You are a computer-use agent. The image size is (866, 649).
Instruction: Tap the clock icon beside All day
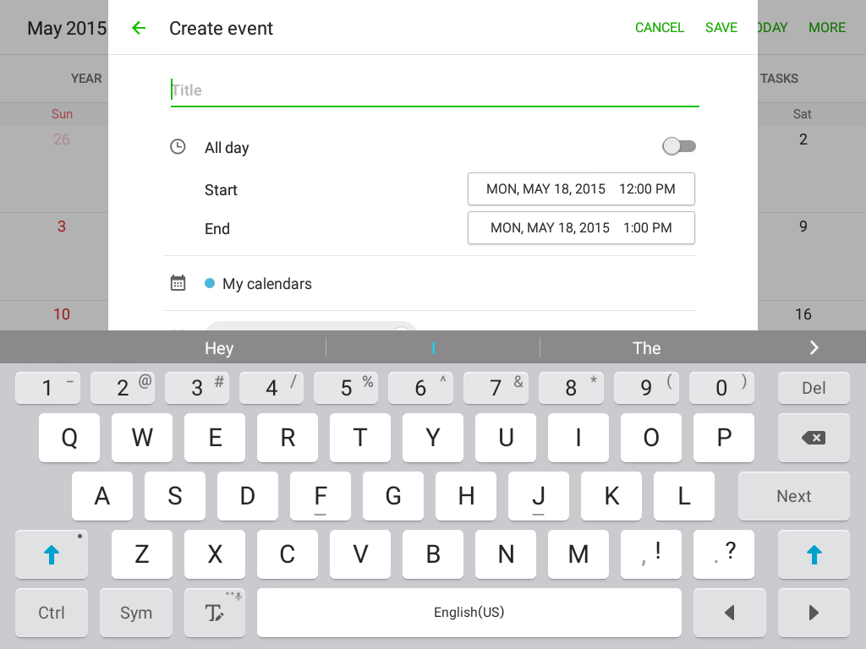pyautogui.click(x=178, y=147)
